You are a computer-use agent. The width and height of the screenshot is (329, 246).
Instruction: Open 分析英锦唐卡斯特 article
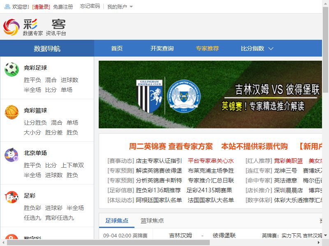[x=159, y=180]
